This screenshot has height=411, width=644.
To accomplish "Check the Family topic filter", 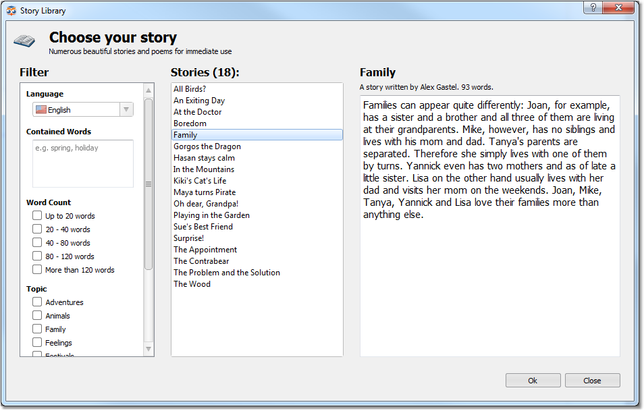I will click(38, 329).
